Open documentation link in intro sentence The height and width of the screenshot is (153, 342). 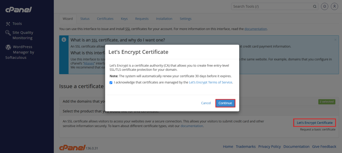[x=255, y=29]
